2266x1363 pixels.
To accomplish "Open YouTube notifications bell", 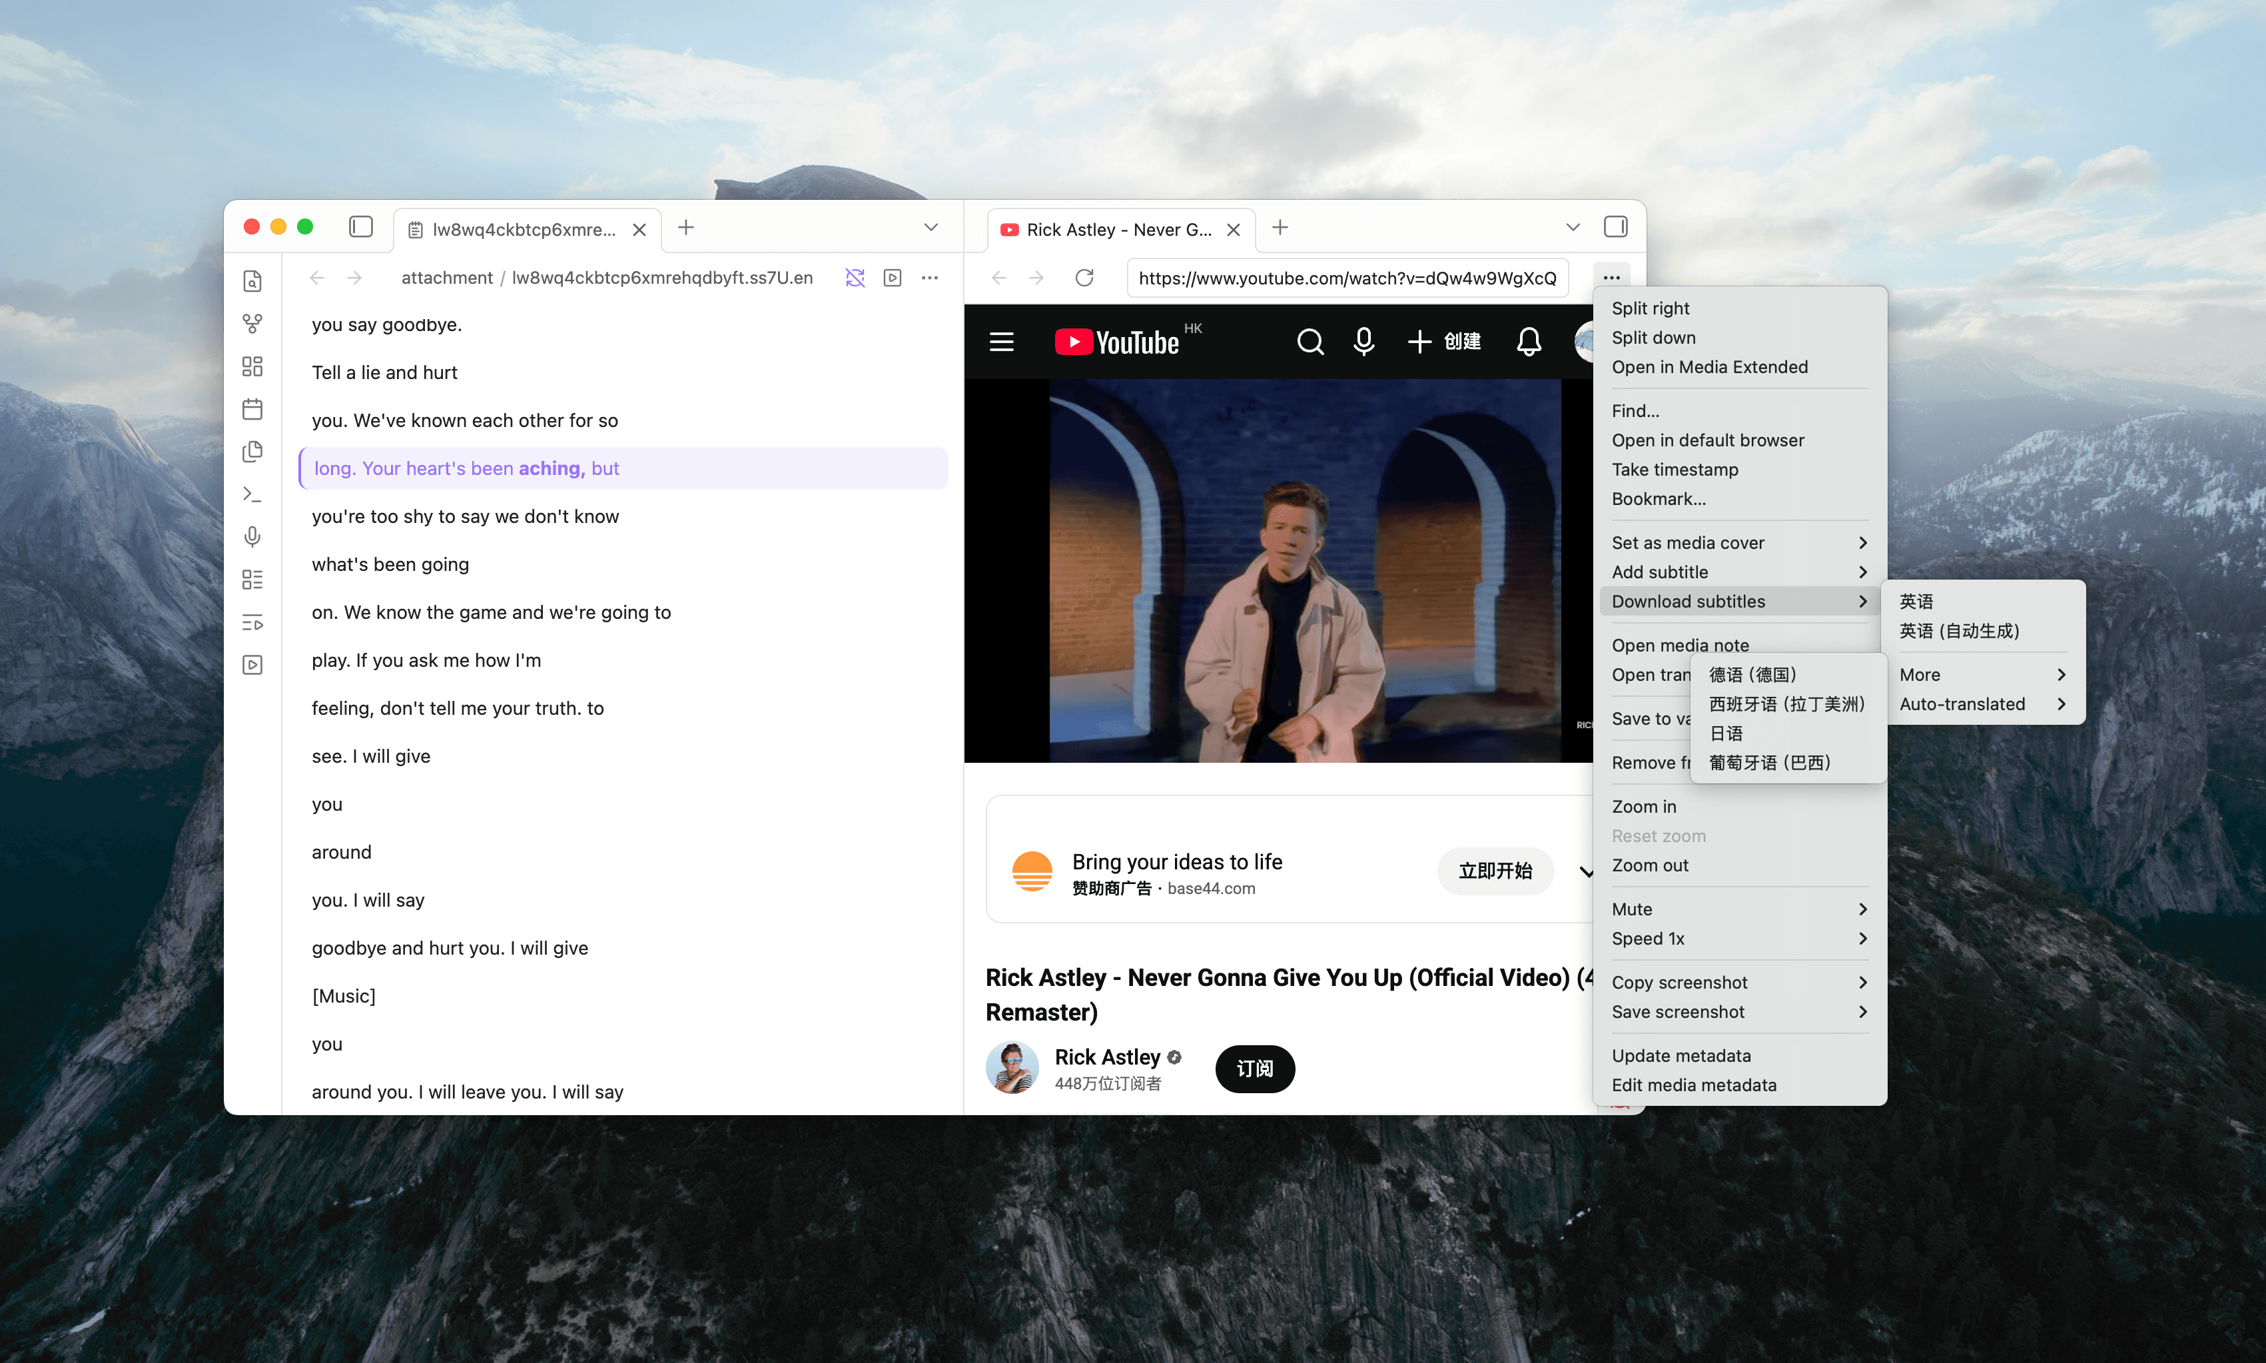I will click(x=1529, y=342).
